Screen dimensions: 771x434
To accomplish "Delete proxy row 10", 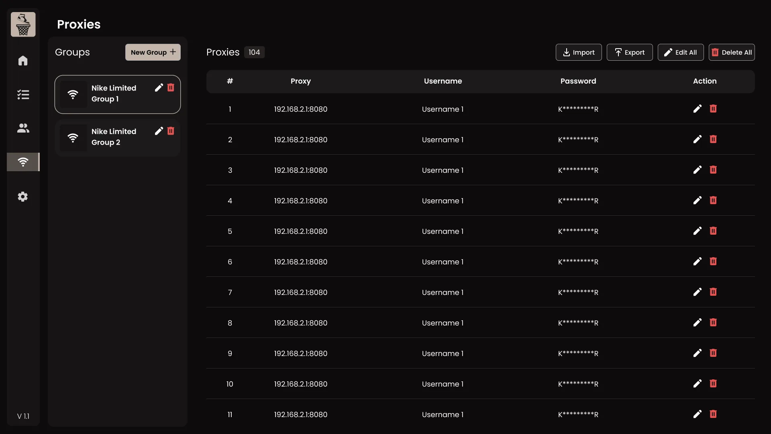I will (x=713, y=384).
